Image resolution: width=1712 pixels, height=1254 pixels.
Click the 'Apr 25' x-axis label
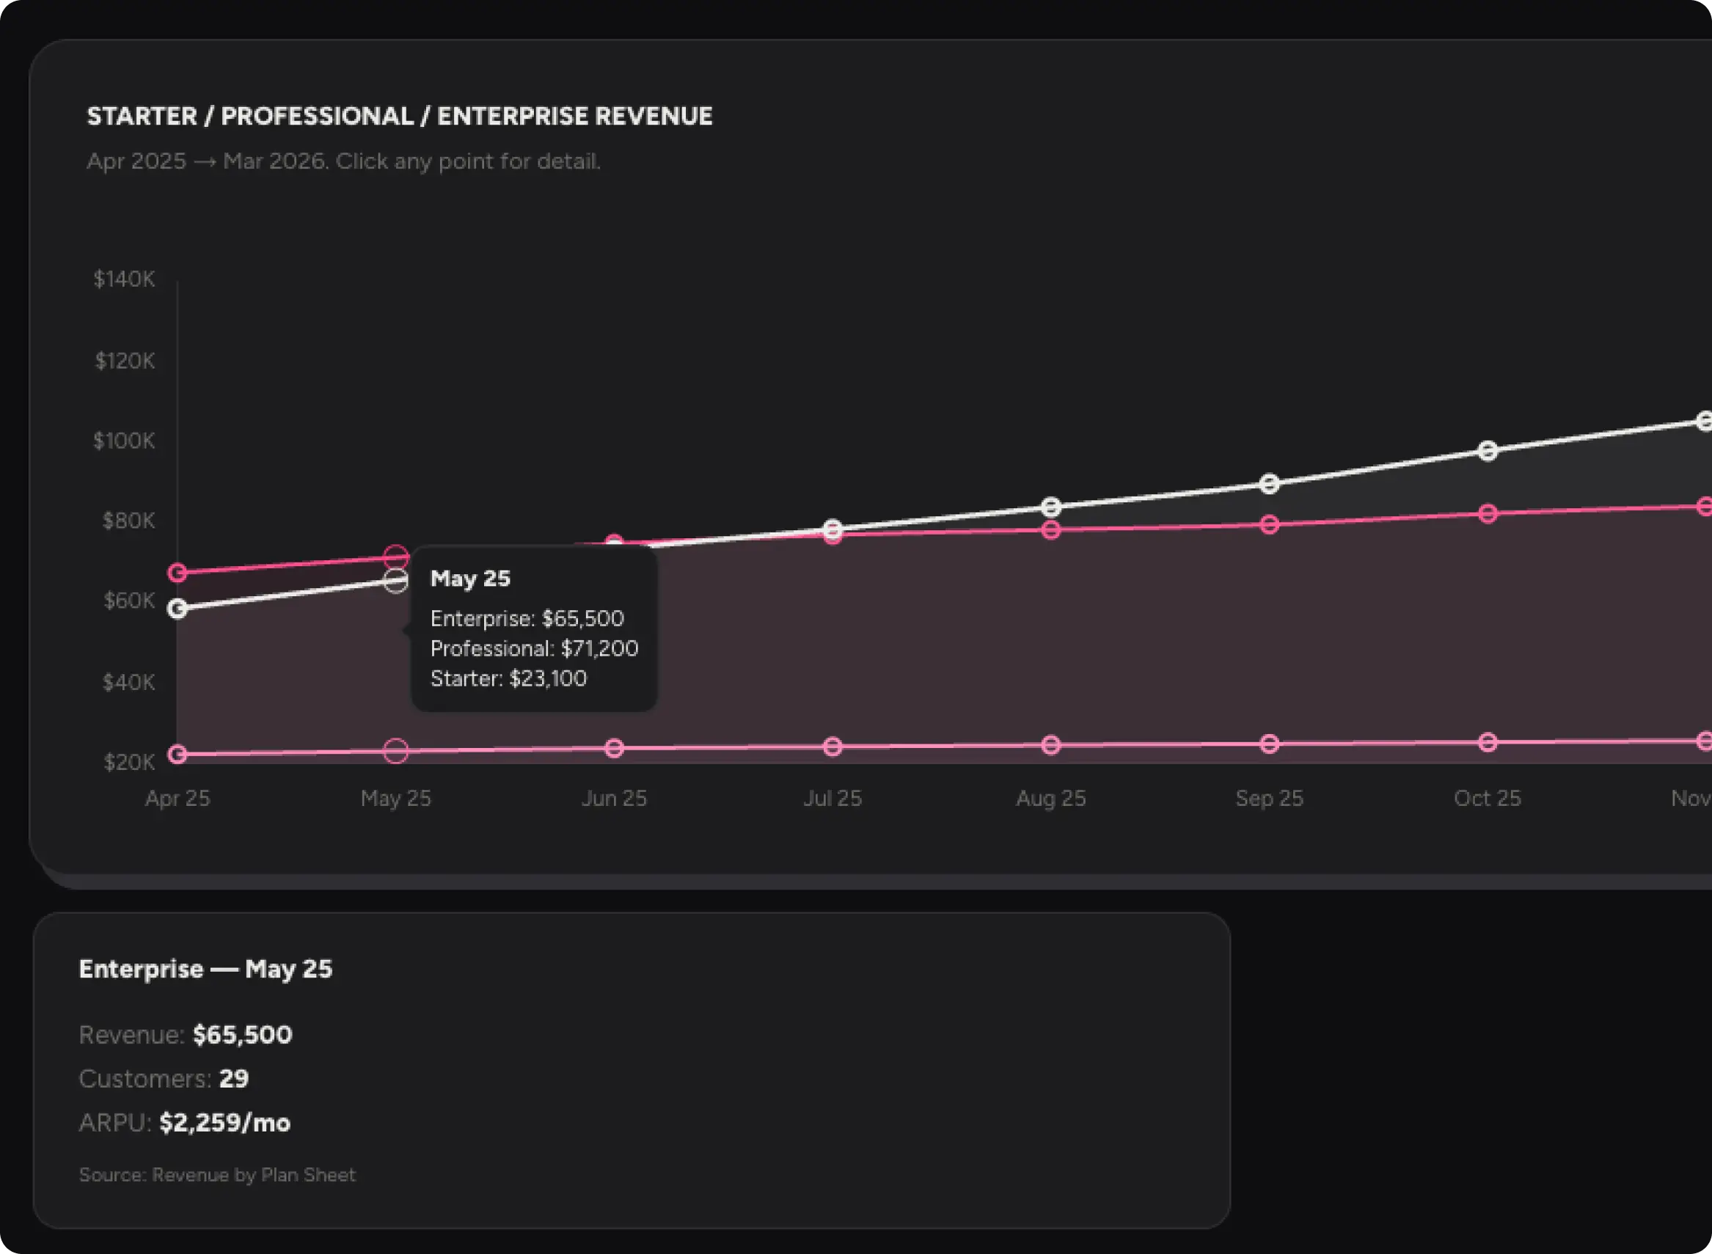click(x=178, y=799)
